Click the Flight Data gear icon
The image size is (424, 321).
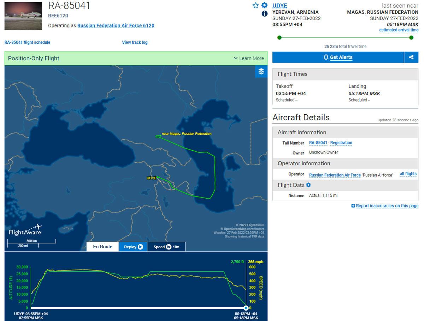[x=308, y=185]
